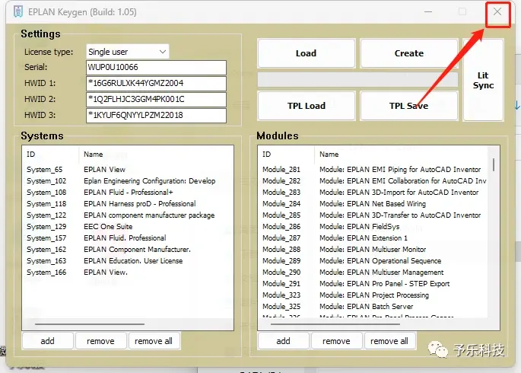The width and height of the screenshot is (521, 373).
Task: Click the Load button
Action: pos(307,53)
